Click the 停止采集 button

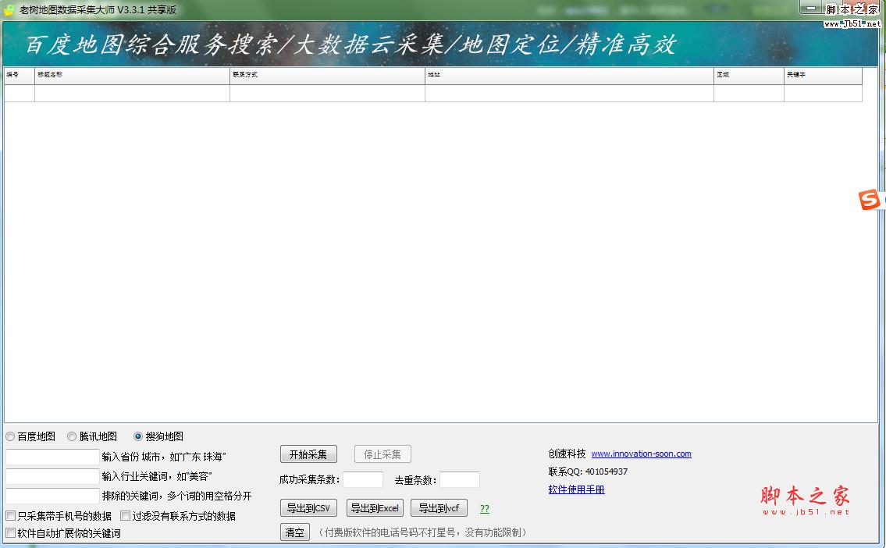(x=383, y=454)
